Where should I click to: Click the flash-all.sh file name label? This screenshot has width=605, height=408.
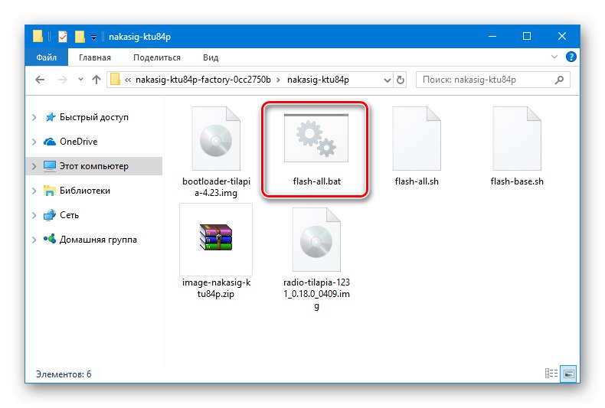[417, 181]
